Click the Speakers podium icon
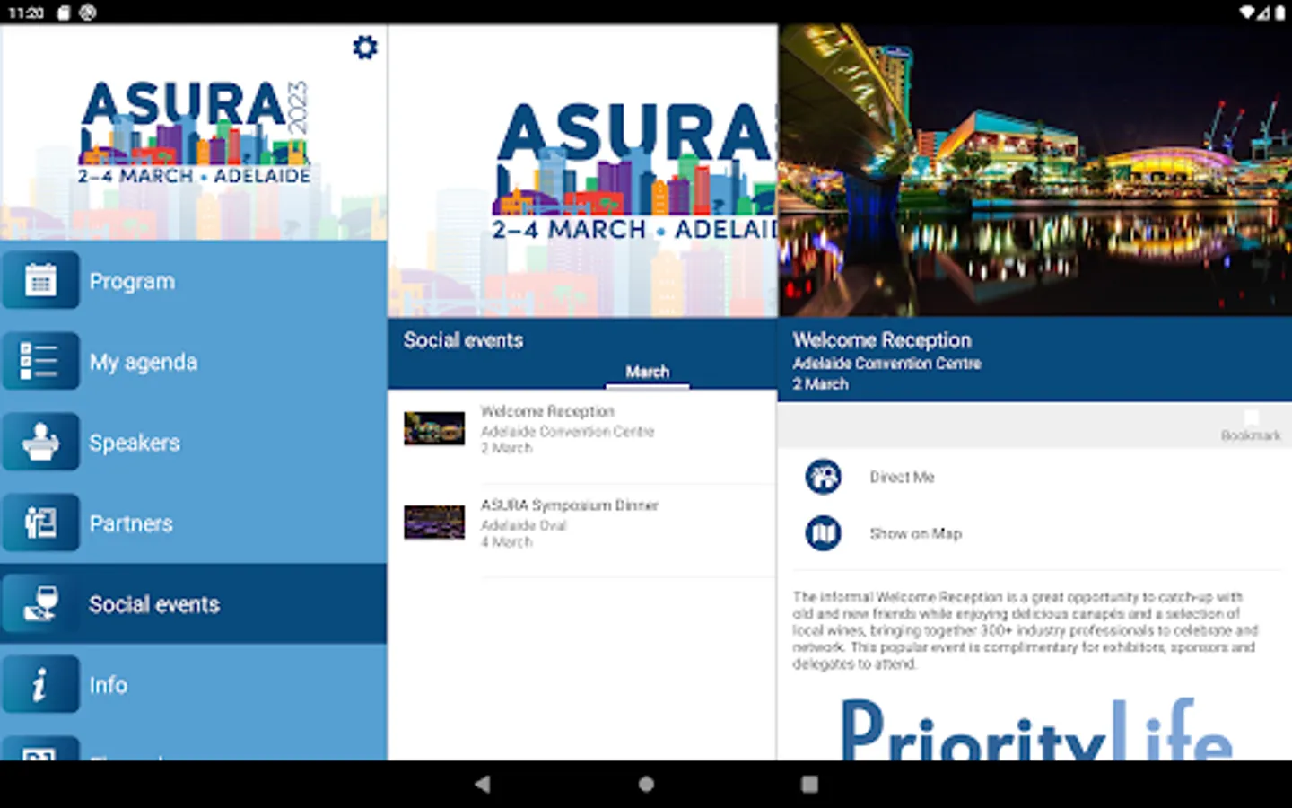This screenshot has width=1292, height=808. (x=40, y=443)
